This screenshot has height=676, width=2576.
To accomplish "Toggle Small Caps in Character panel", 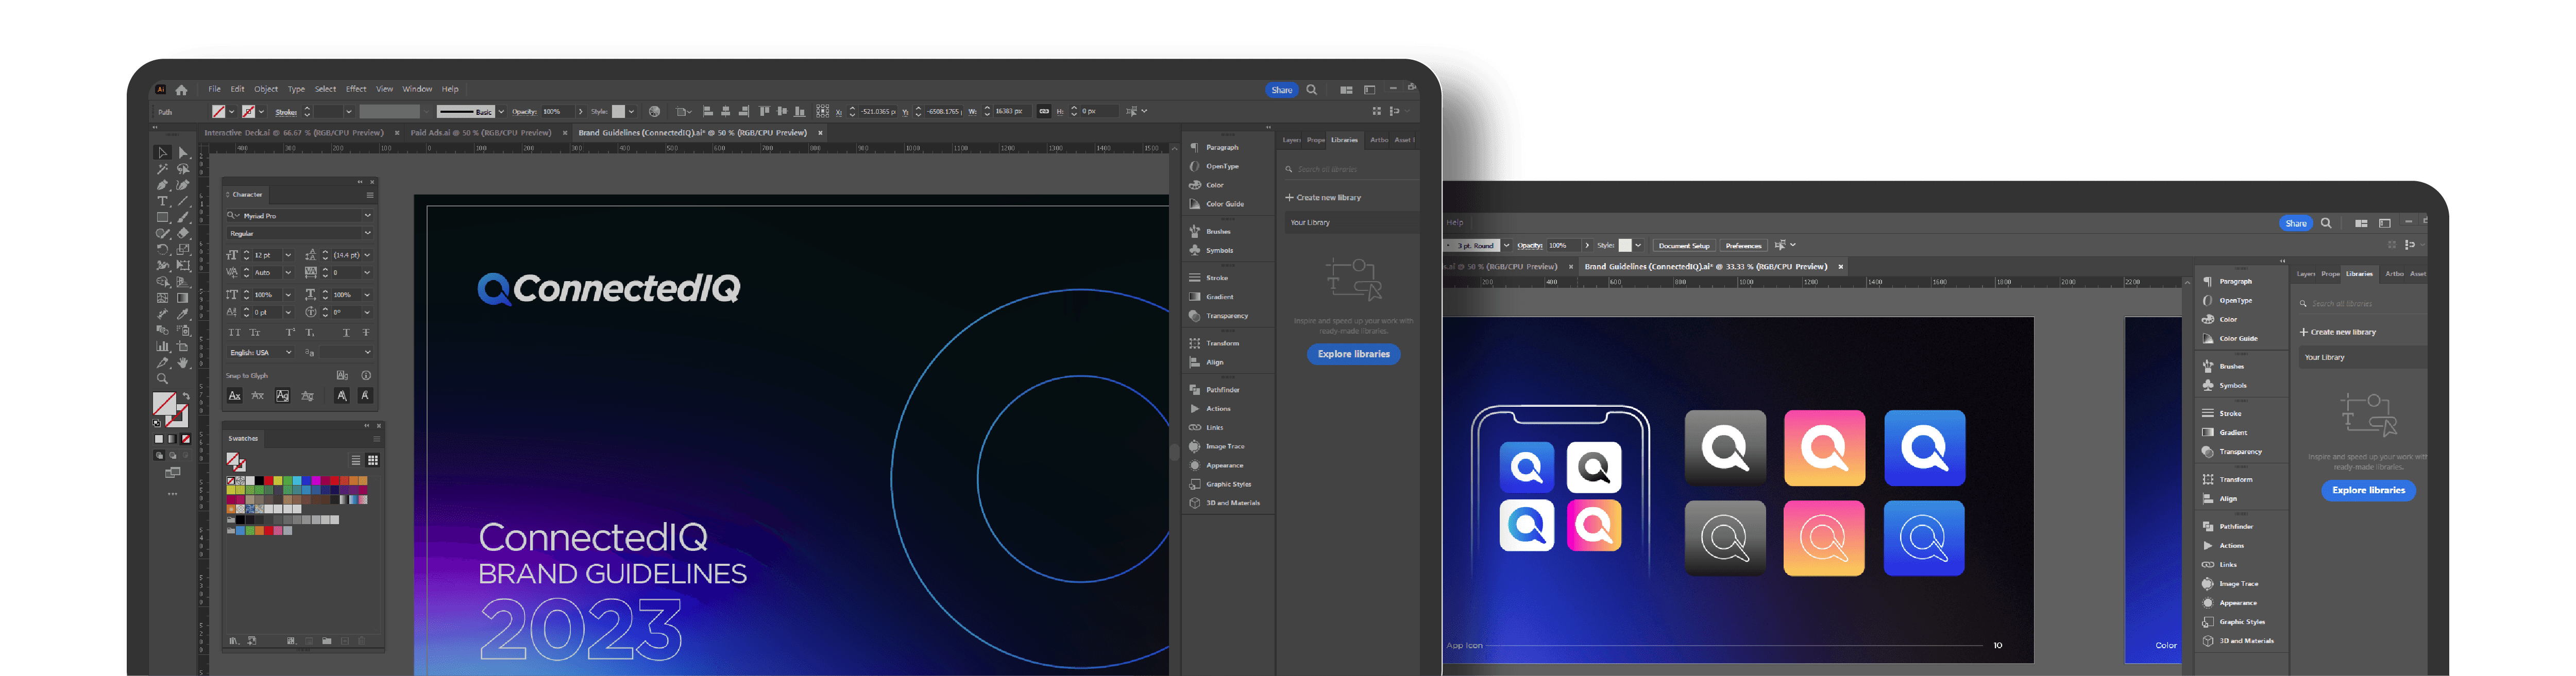I will [255, 332].
